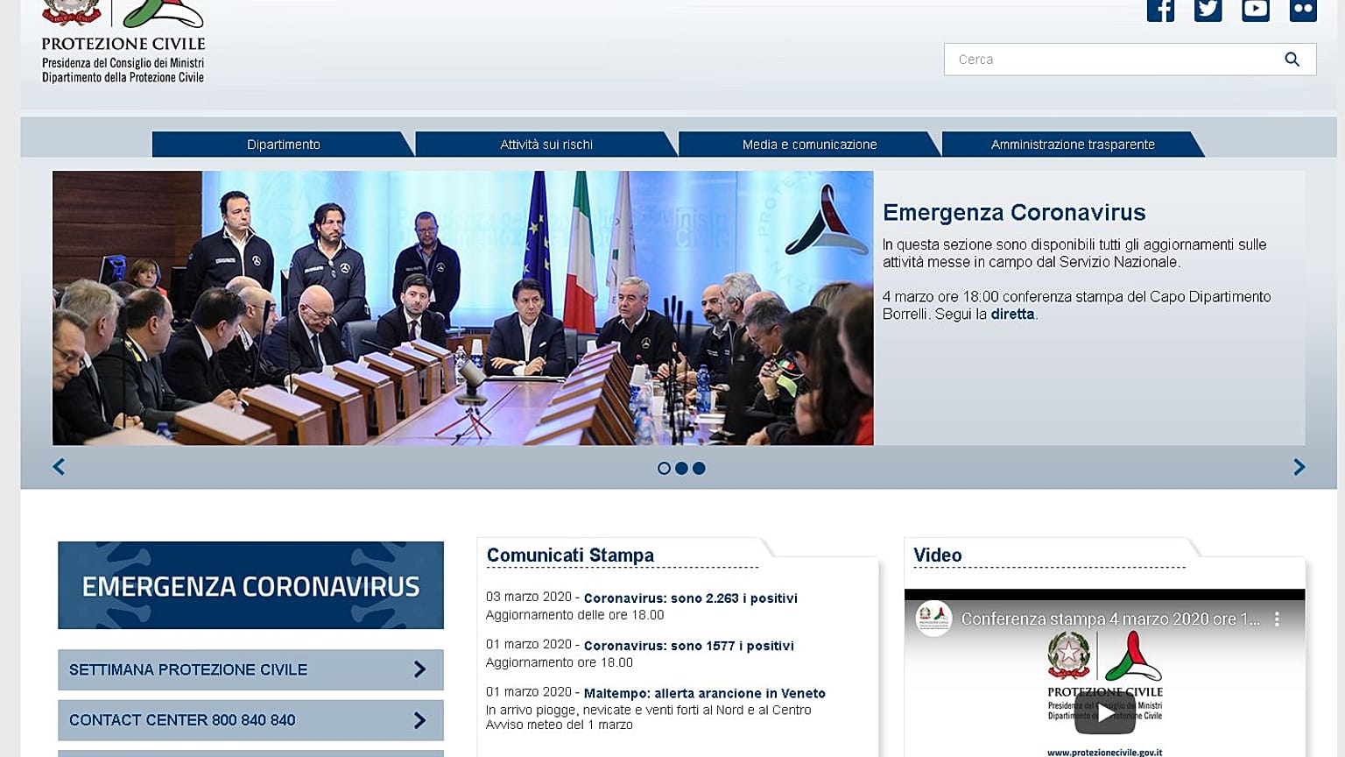The height and width of the screenshot is (757, 1345).
Task: Advance to next carousel slide arrow
Action: click(1299, 467)
